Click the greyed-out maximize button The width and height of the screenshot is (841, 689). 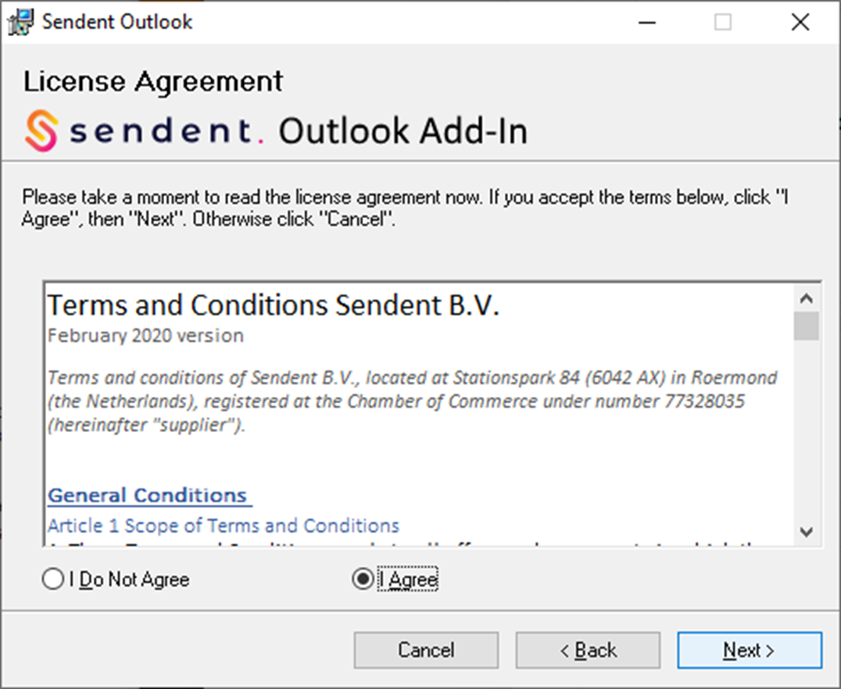722,23
